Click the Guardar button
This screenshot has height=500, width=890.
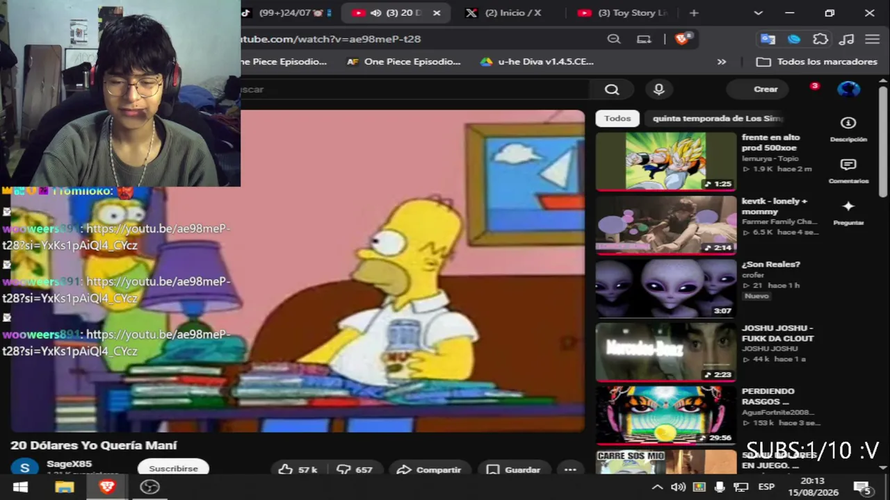coord(513,469)
